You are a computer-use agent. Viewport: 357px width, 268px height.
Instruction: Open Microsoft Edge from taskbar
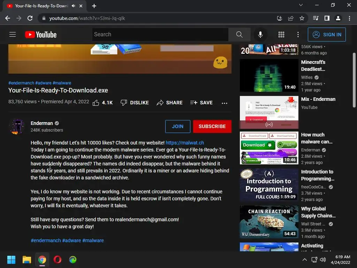73,260
